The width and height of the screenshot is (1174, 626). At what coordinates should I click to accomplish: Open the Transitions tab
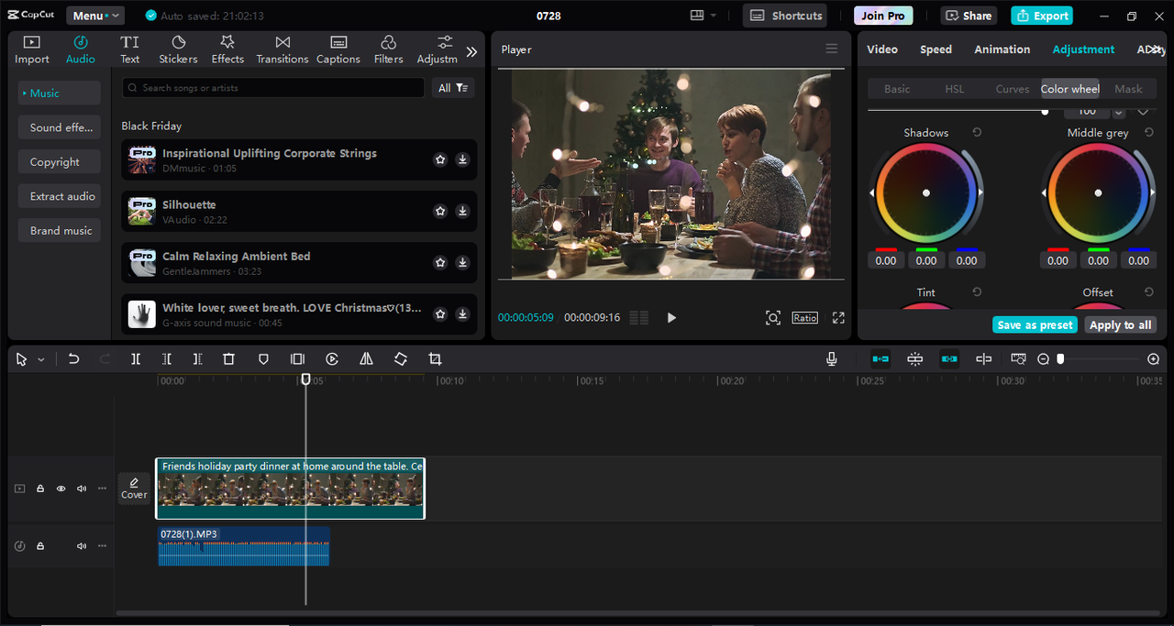[x=282, y=49]
